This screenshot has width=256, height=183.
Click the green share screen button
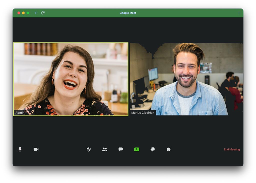[x=136, y=149]
